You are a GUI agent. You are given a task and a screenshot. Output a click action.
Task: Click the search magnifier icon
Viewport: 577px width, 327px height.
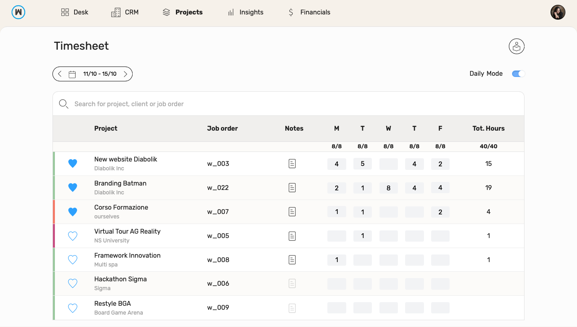pos(63,104)
